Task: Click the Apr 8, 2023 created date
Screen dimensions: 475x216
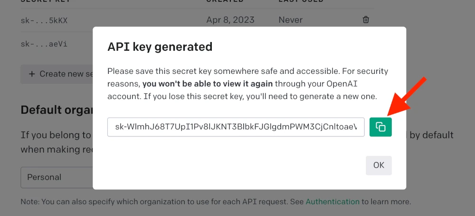Action: (x=230, y=20)
